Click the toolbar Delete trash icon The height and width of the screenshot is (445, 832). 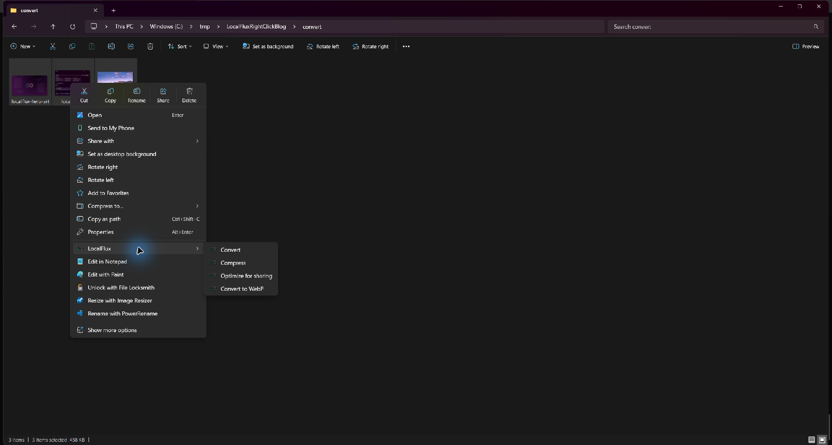pos(150,46)
